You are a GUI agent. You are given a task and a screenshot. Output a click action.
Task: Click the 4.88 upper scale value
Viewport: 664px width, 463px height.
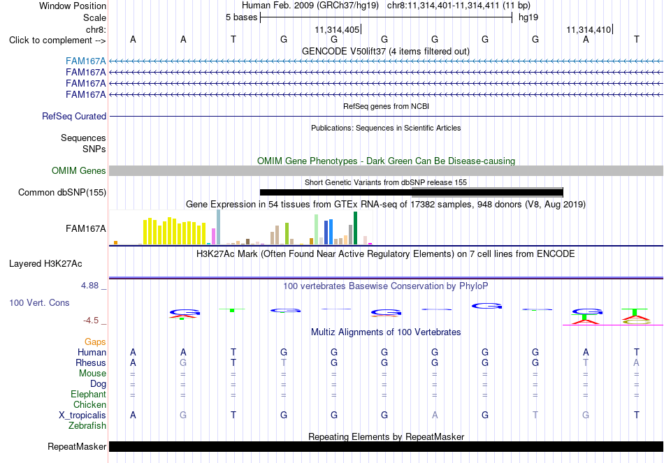point(89,286)
